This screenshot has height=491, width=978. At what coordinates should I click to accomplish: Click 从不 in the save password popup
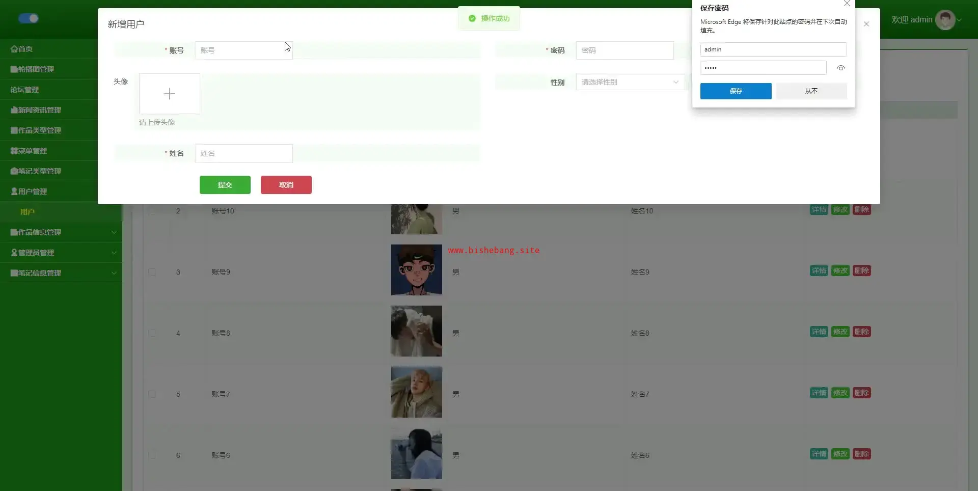(811, 91)
